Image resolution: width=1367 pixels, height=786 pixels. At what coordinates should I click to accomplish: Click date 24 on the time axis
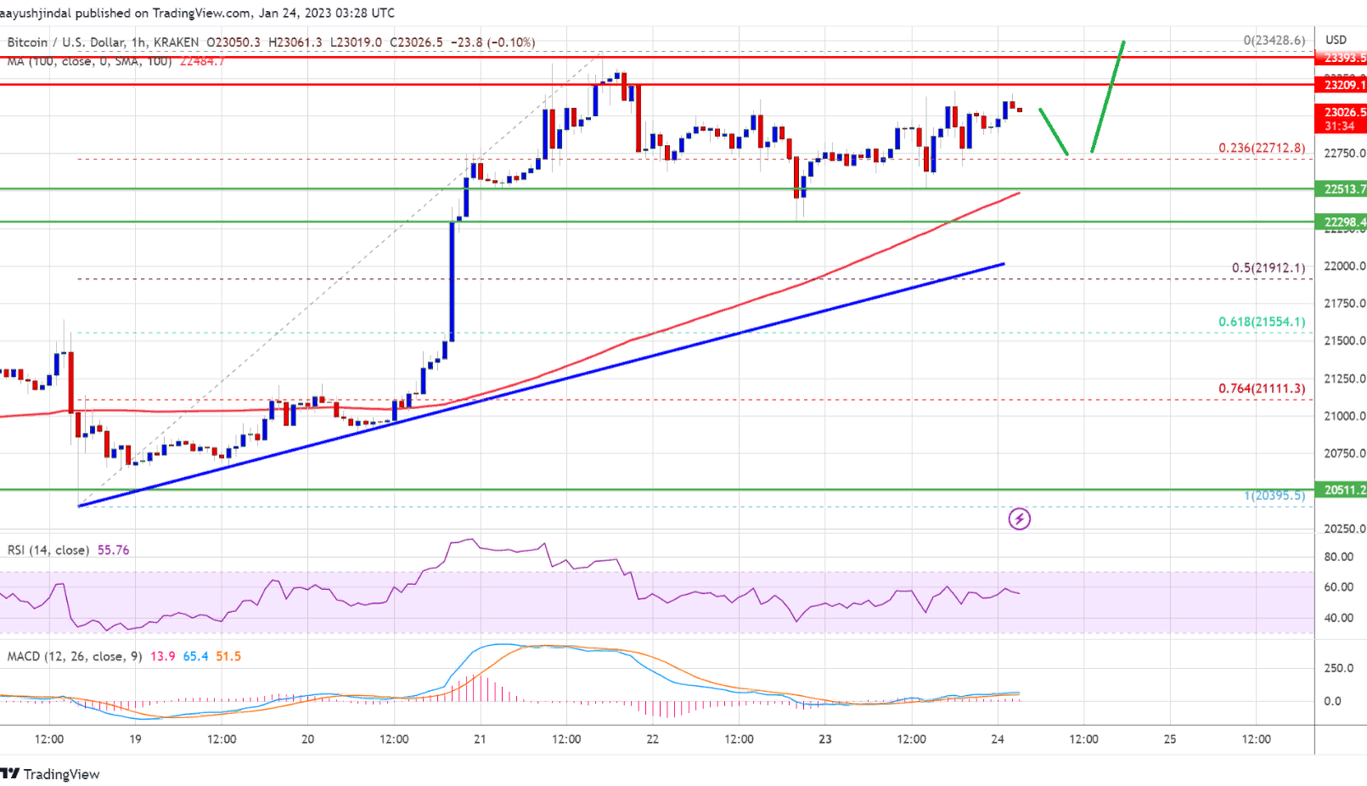coord(998,739)
